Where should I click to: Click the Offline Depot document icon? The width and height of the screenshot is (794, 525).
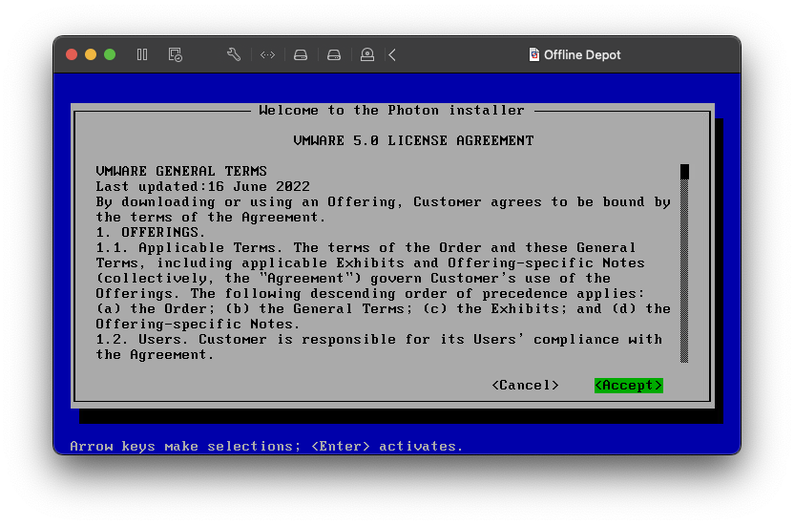tap(534, 54)
